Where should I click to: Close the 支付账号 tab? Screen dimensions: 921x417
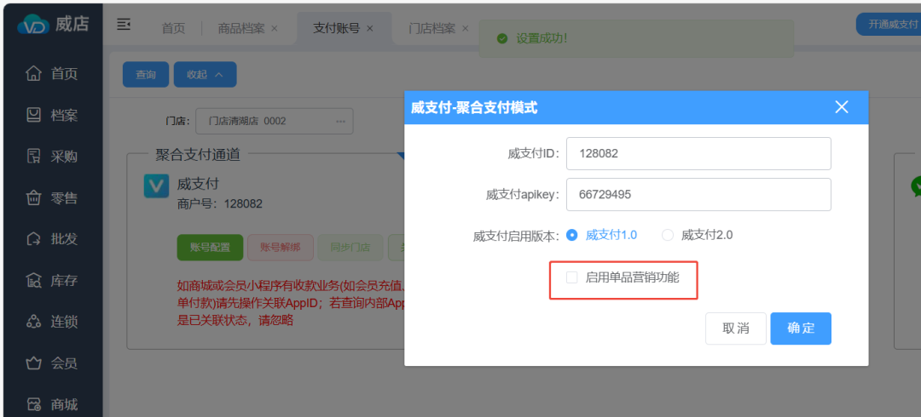369,28
